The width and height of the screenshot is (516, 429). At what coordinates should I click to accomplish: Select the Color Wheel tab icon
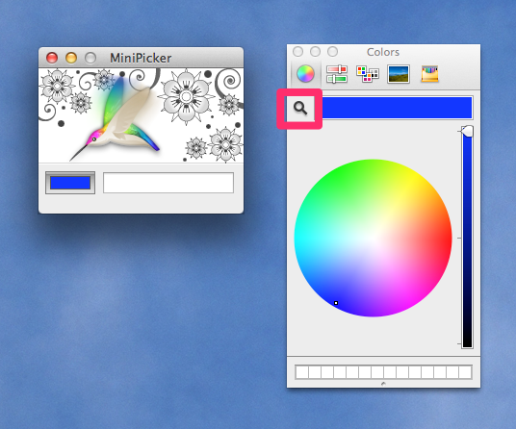pos(305,73)
